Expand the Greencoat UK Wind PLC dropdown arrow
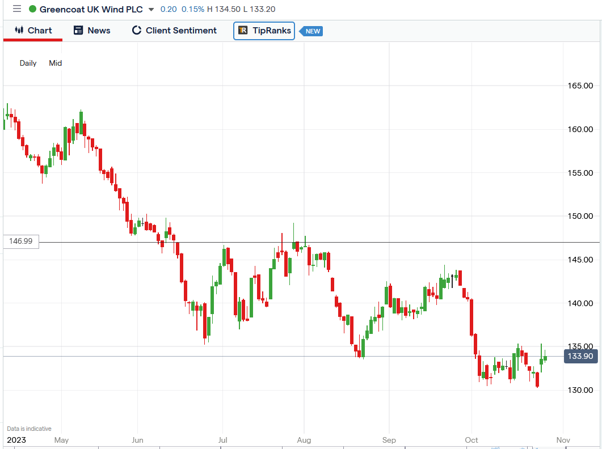602x449 pixels. click(x=151, y=9)
